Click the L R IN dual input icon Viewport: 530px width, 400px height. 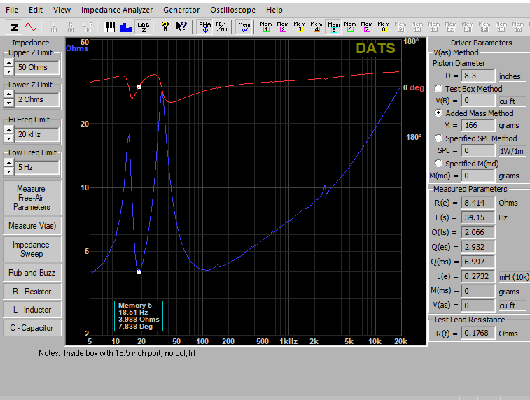(88, 27)
